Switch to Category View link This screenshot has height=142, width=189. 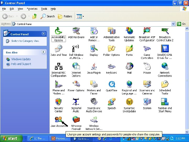25,41
